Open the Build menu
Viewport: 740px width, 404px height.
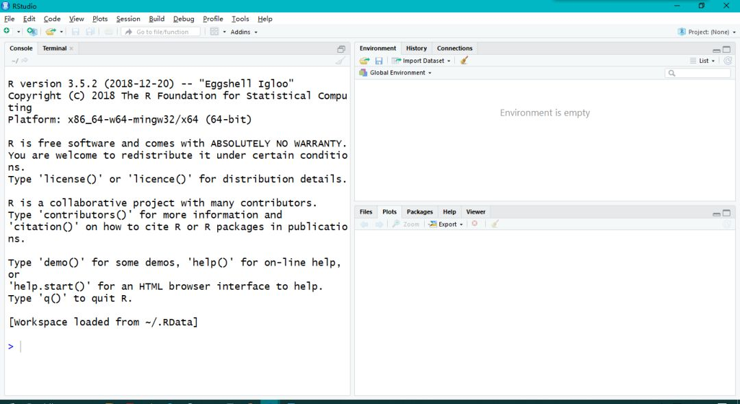click(157, 19)
